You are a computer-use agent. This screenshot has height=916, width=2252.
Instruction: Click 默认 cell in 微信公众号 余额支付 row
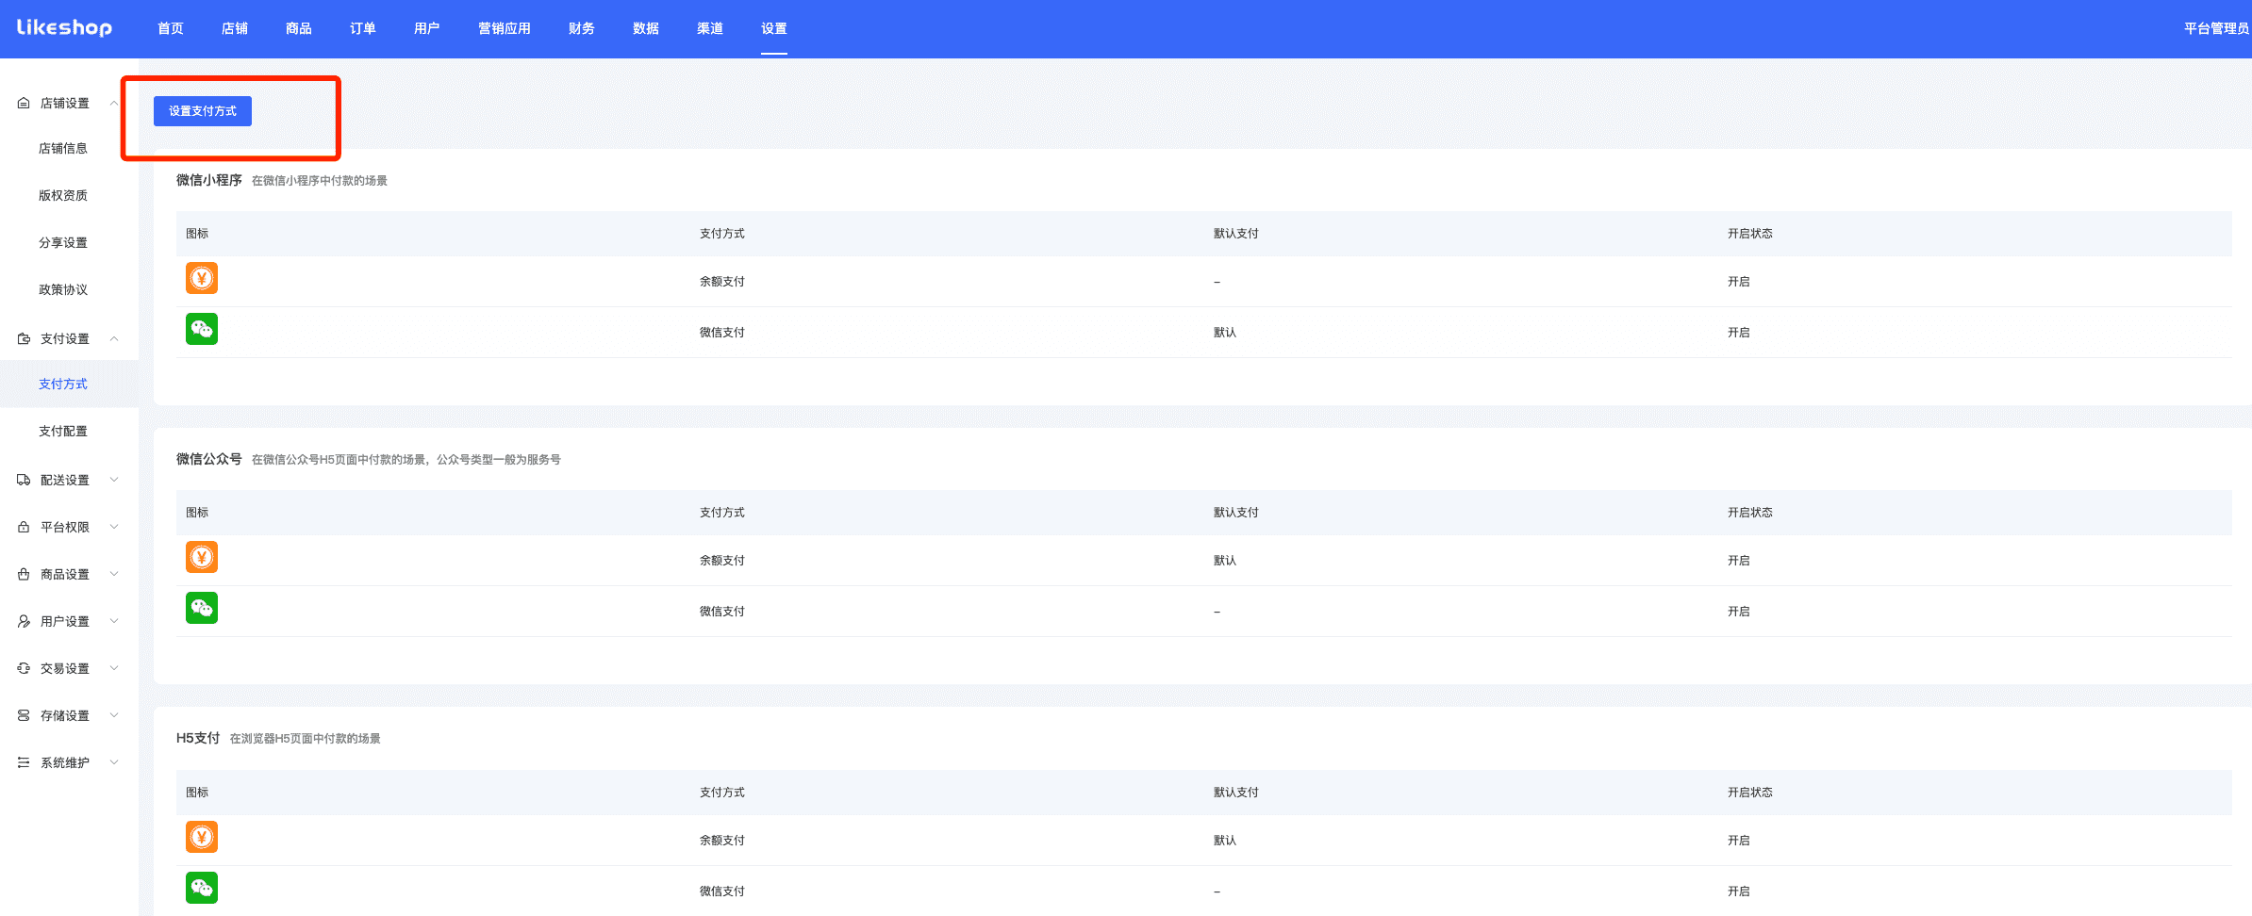tap(1225, 560)
